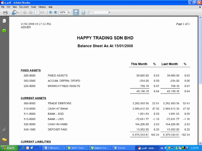The width and height of the screenshot is (202, 151).
Task: Open the Document menu
Action: point(24,7)
